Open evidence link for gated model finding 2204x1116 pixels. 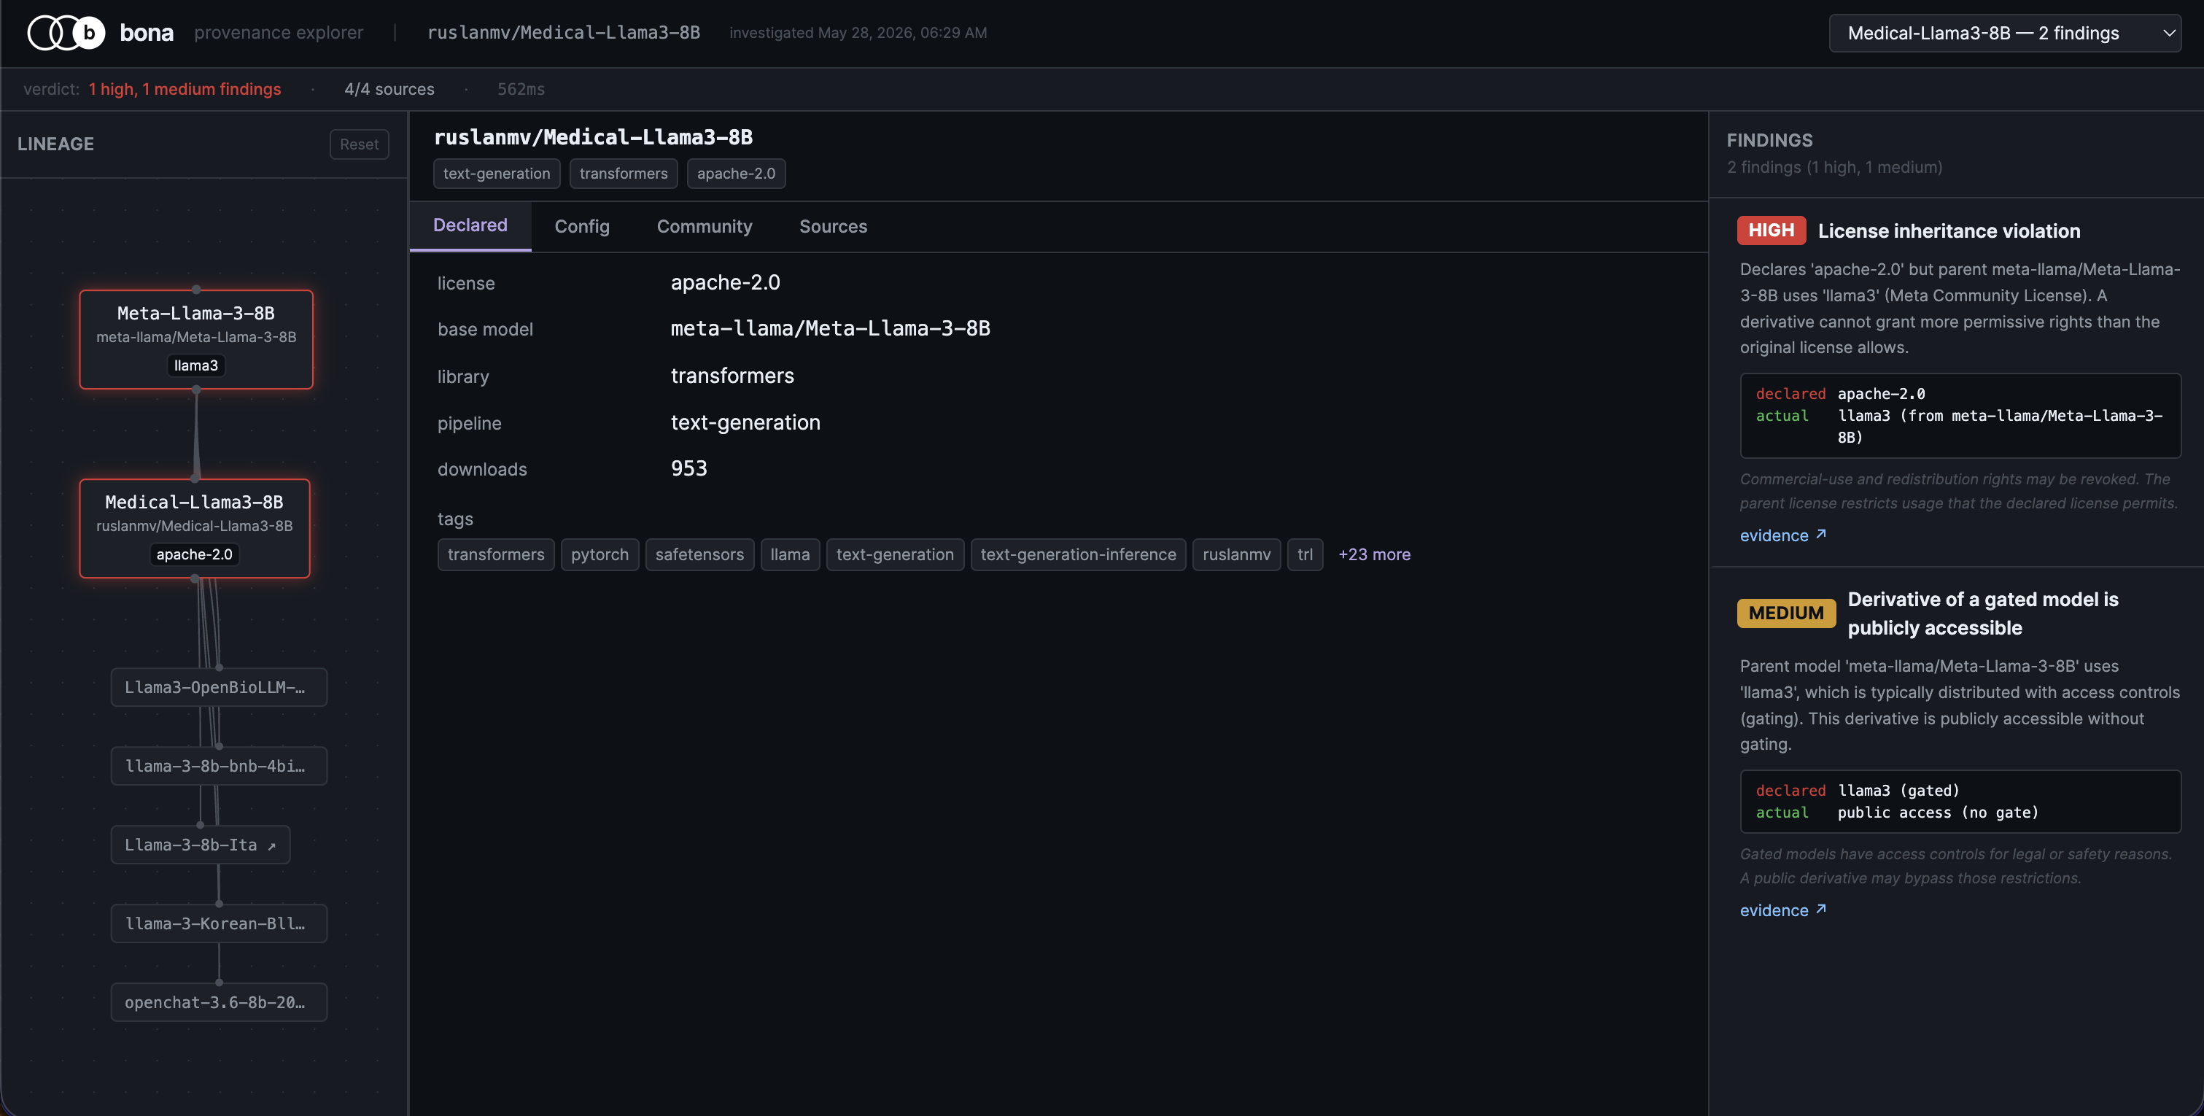point(1783,910)
